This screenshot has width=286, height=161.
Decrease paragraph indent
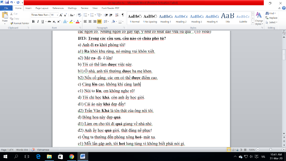click(106, 15)
